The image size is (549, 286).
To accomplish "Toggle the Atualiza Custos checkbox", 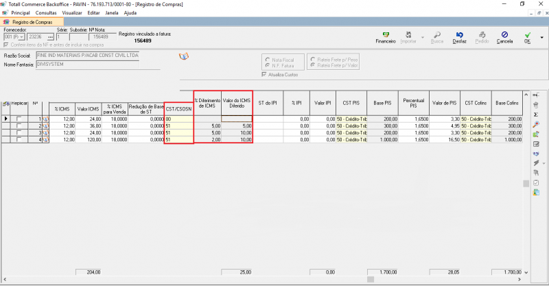I will tap(264, 74).
